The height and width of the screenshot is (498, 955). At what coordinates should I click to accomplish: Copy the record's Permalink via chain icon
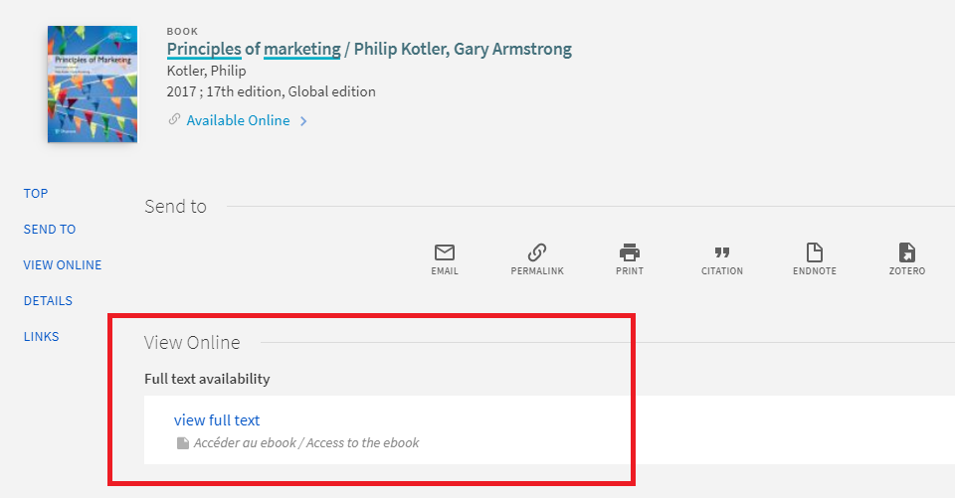(x=537, y=252)
